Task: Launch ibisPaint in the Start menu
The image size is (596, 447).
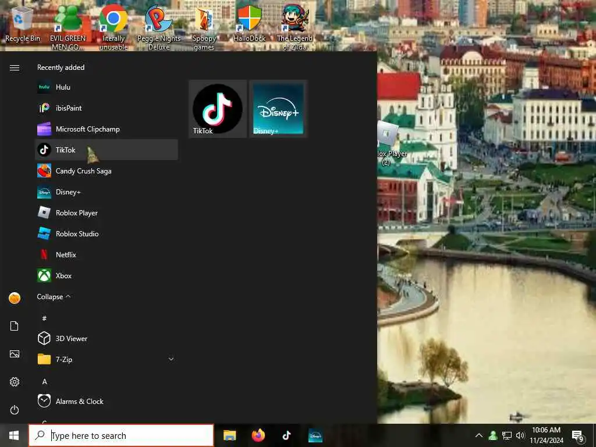Action: tap(106, 108)
